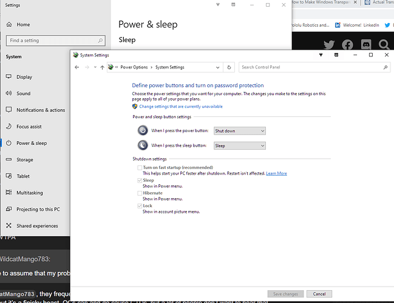Open the sleep button action dropdown
Viewport: 394px width, 303px height.
pyautogui.click(x=240, y=145)
